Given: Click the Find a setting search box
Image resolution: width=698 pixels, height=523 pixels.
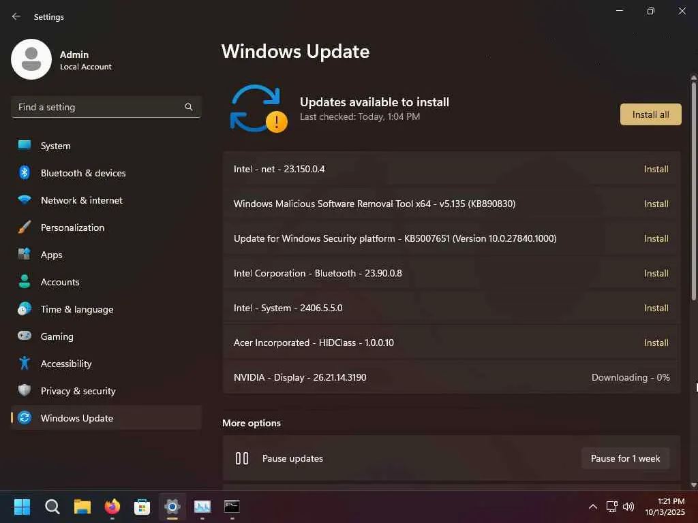Looking at the screenshot, I should 106,107.
